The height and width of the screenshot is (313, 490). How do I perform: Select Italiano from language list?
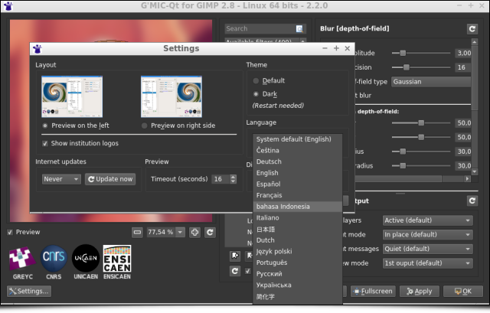(x=298, y=218)
